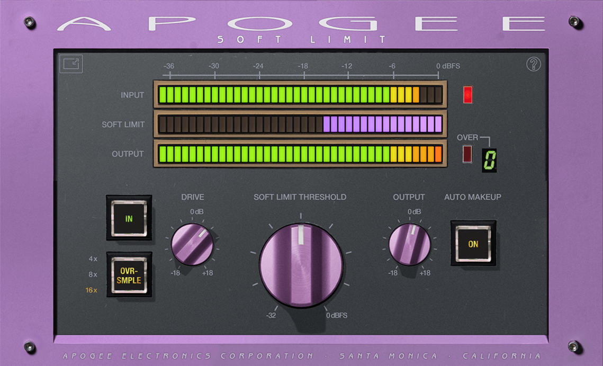This screenshot has height=366, width=603.
Task: Click the DRIVE knob
Action: (x=193, y=245)
